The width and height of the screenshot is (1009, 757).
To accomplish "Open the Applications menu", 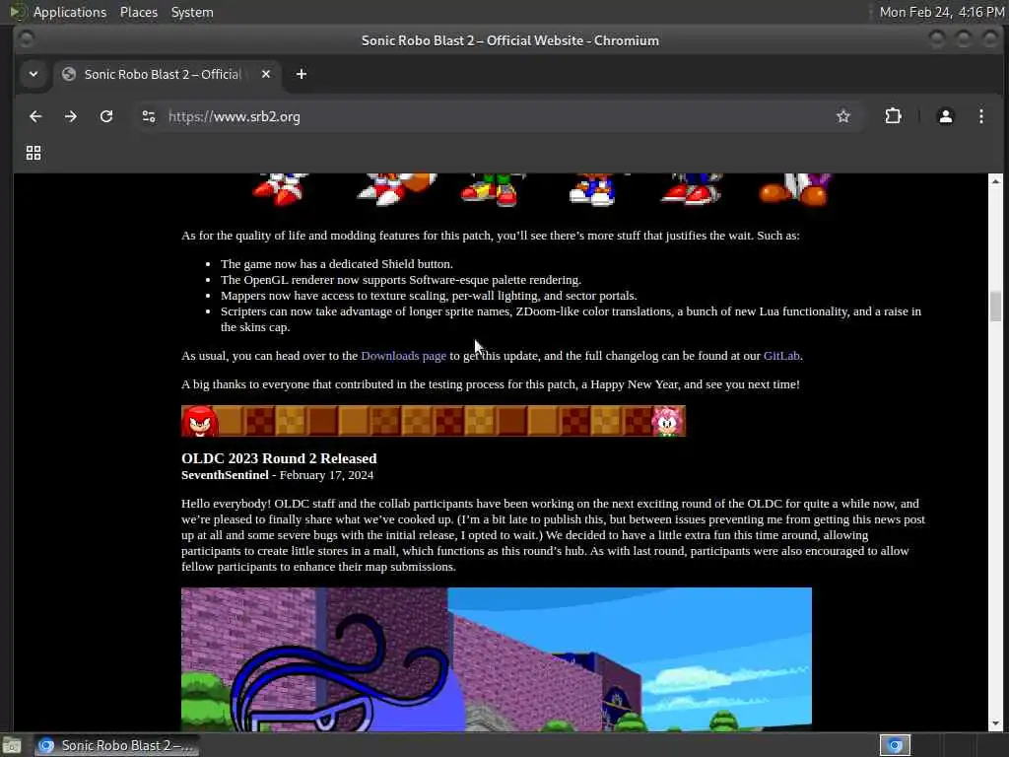I will pos(70,12).
